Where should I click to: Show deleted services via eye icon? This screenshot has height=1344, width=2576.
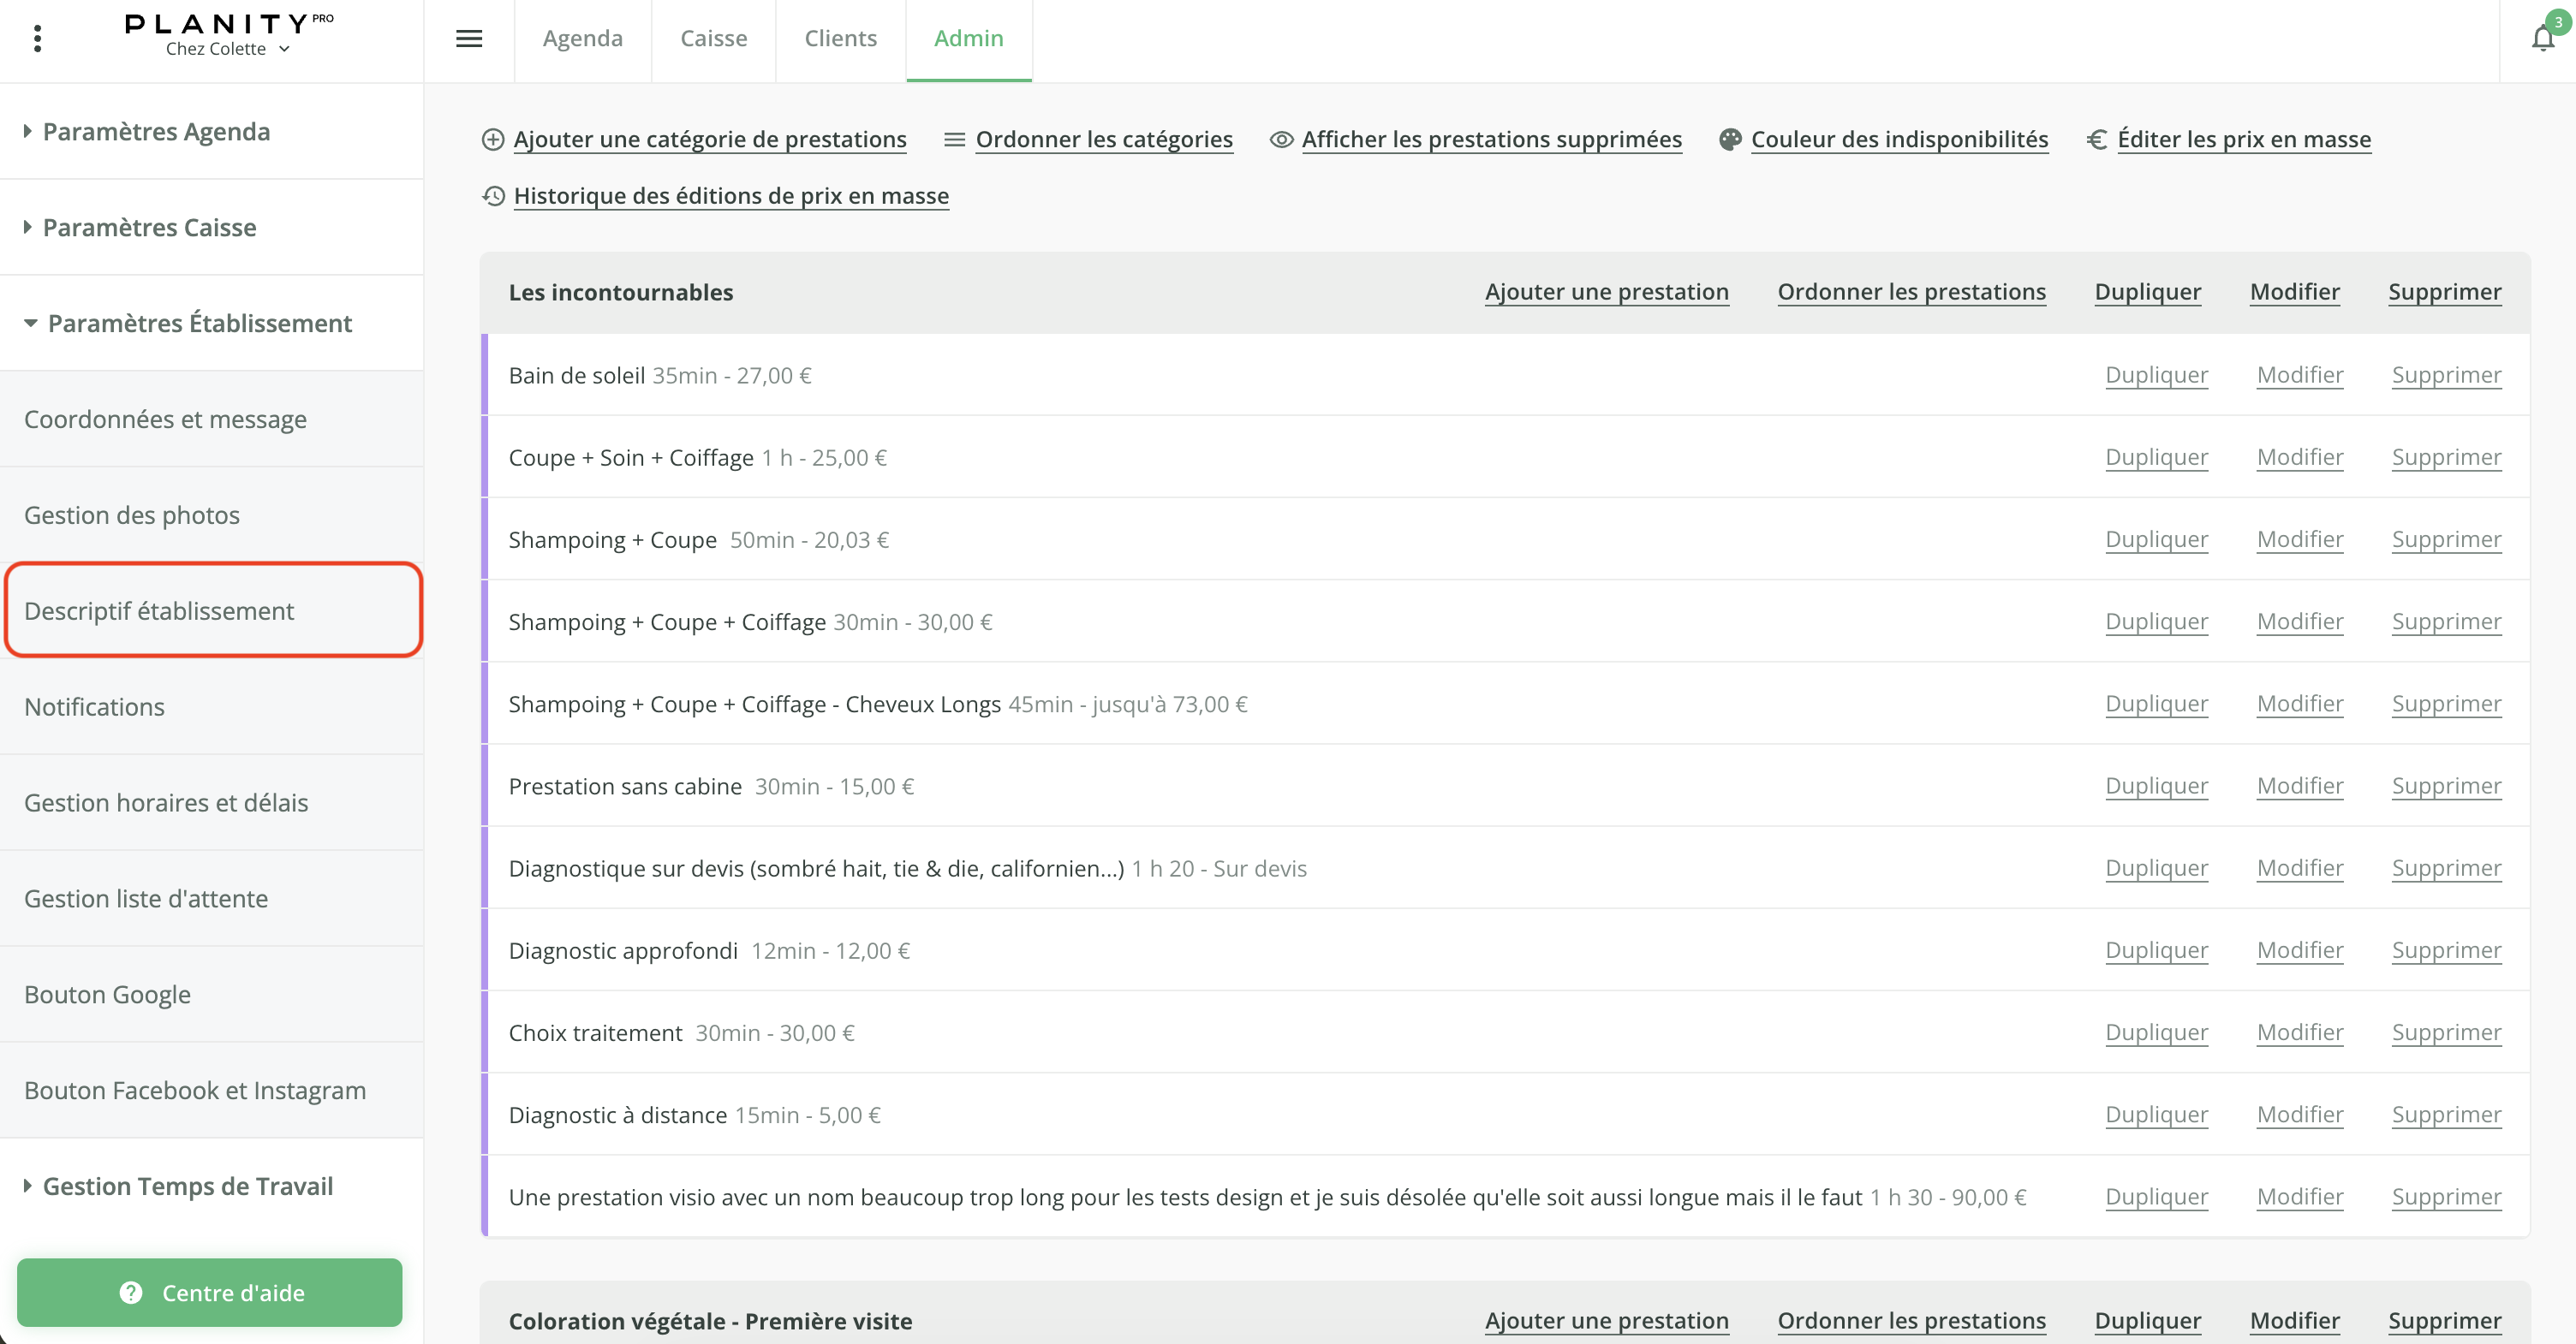tap(1281, 140)
